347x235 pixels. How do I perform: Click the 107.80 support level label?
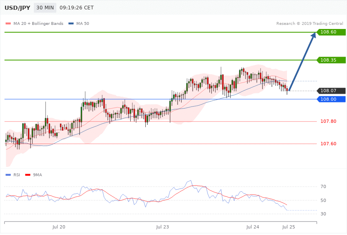click(x=328, y=121)
